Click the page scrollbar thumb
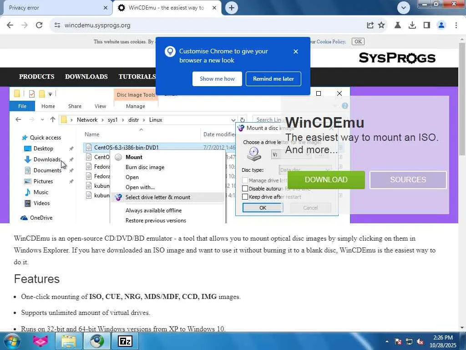466x350 pixels. 462,98
